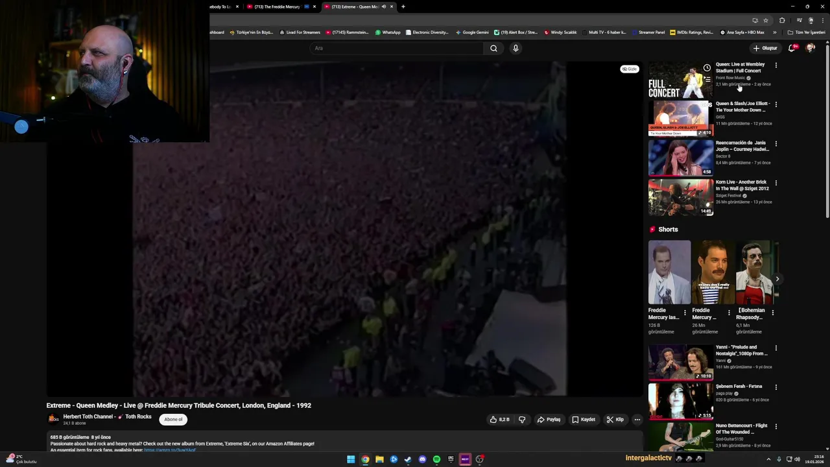Show more bookmarks with the chevron
This screenshot has width=830, height=467.
coord(774,32)
